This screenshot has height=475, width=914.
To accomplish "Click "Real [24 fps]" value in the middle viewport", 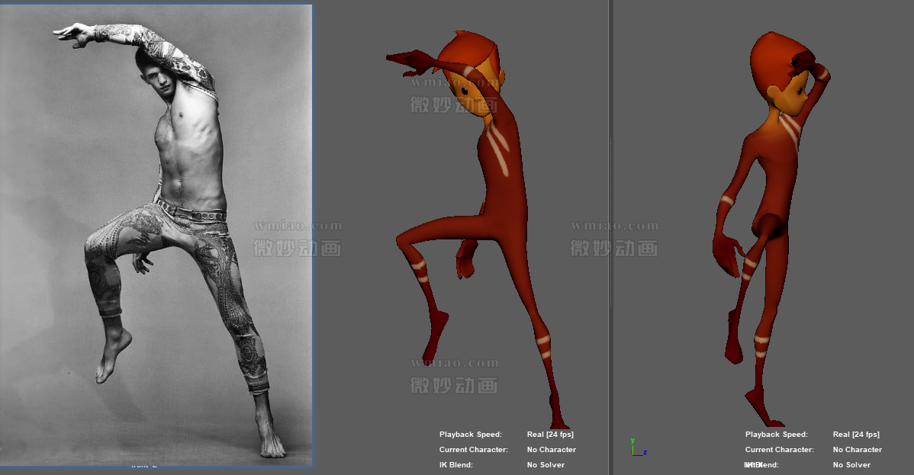I will tap(550, 435).
